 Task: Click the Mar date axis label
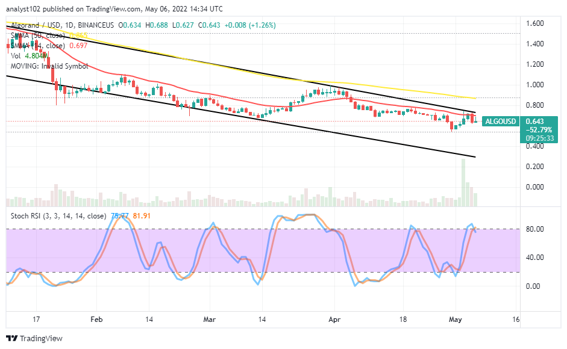click(209, 320)
